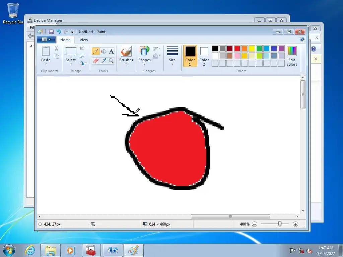The image size is (343, 257).
Task: Select the Color picker eyedropper tool
Action: pyautogui.click(x=104, y=61)
